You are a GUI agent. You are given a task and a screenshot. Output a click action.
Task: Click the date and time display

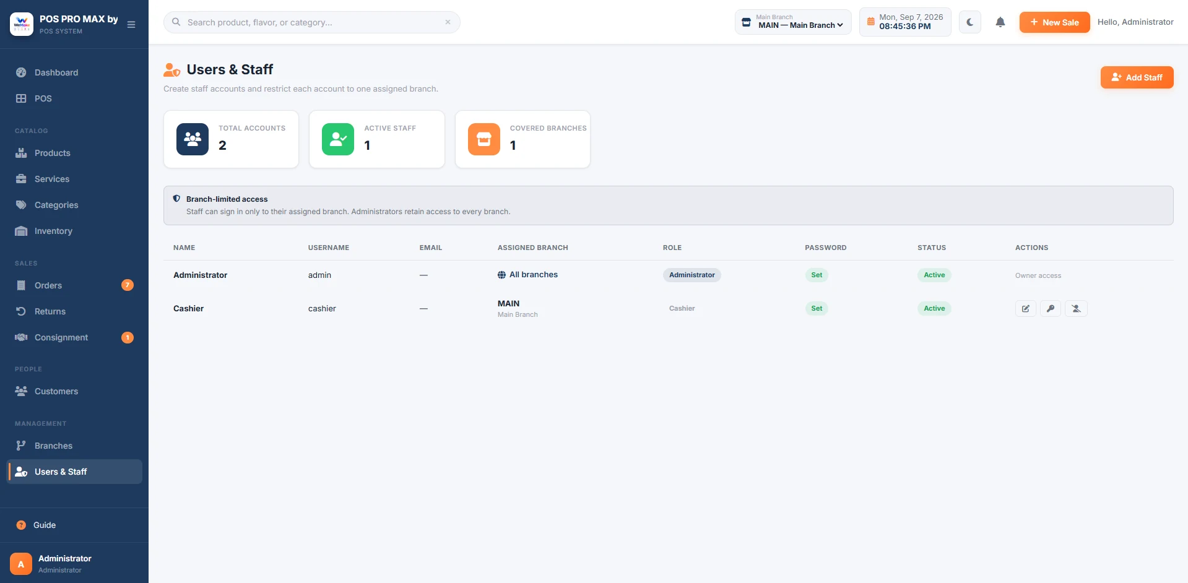pyautogui.click(x=905, y=22)
